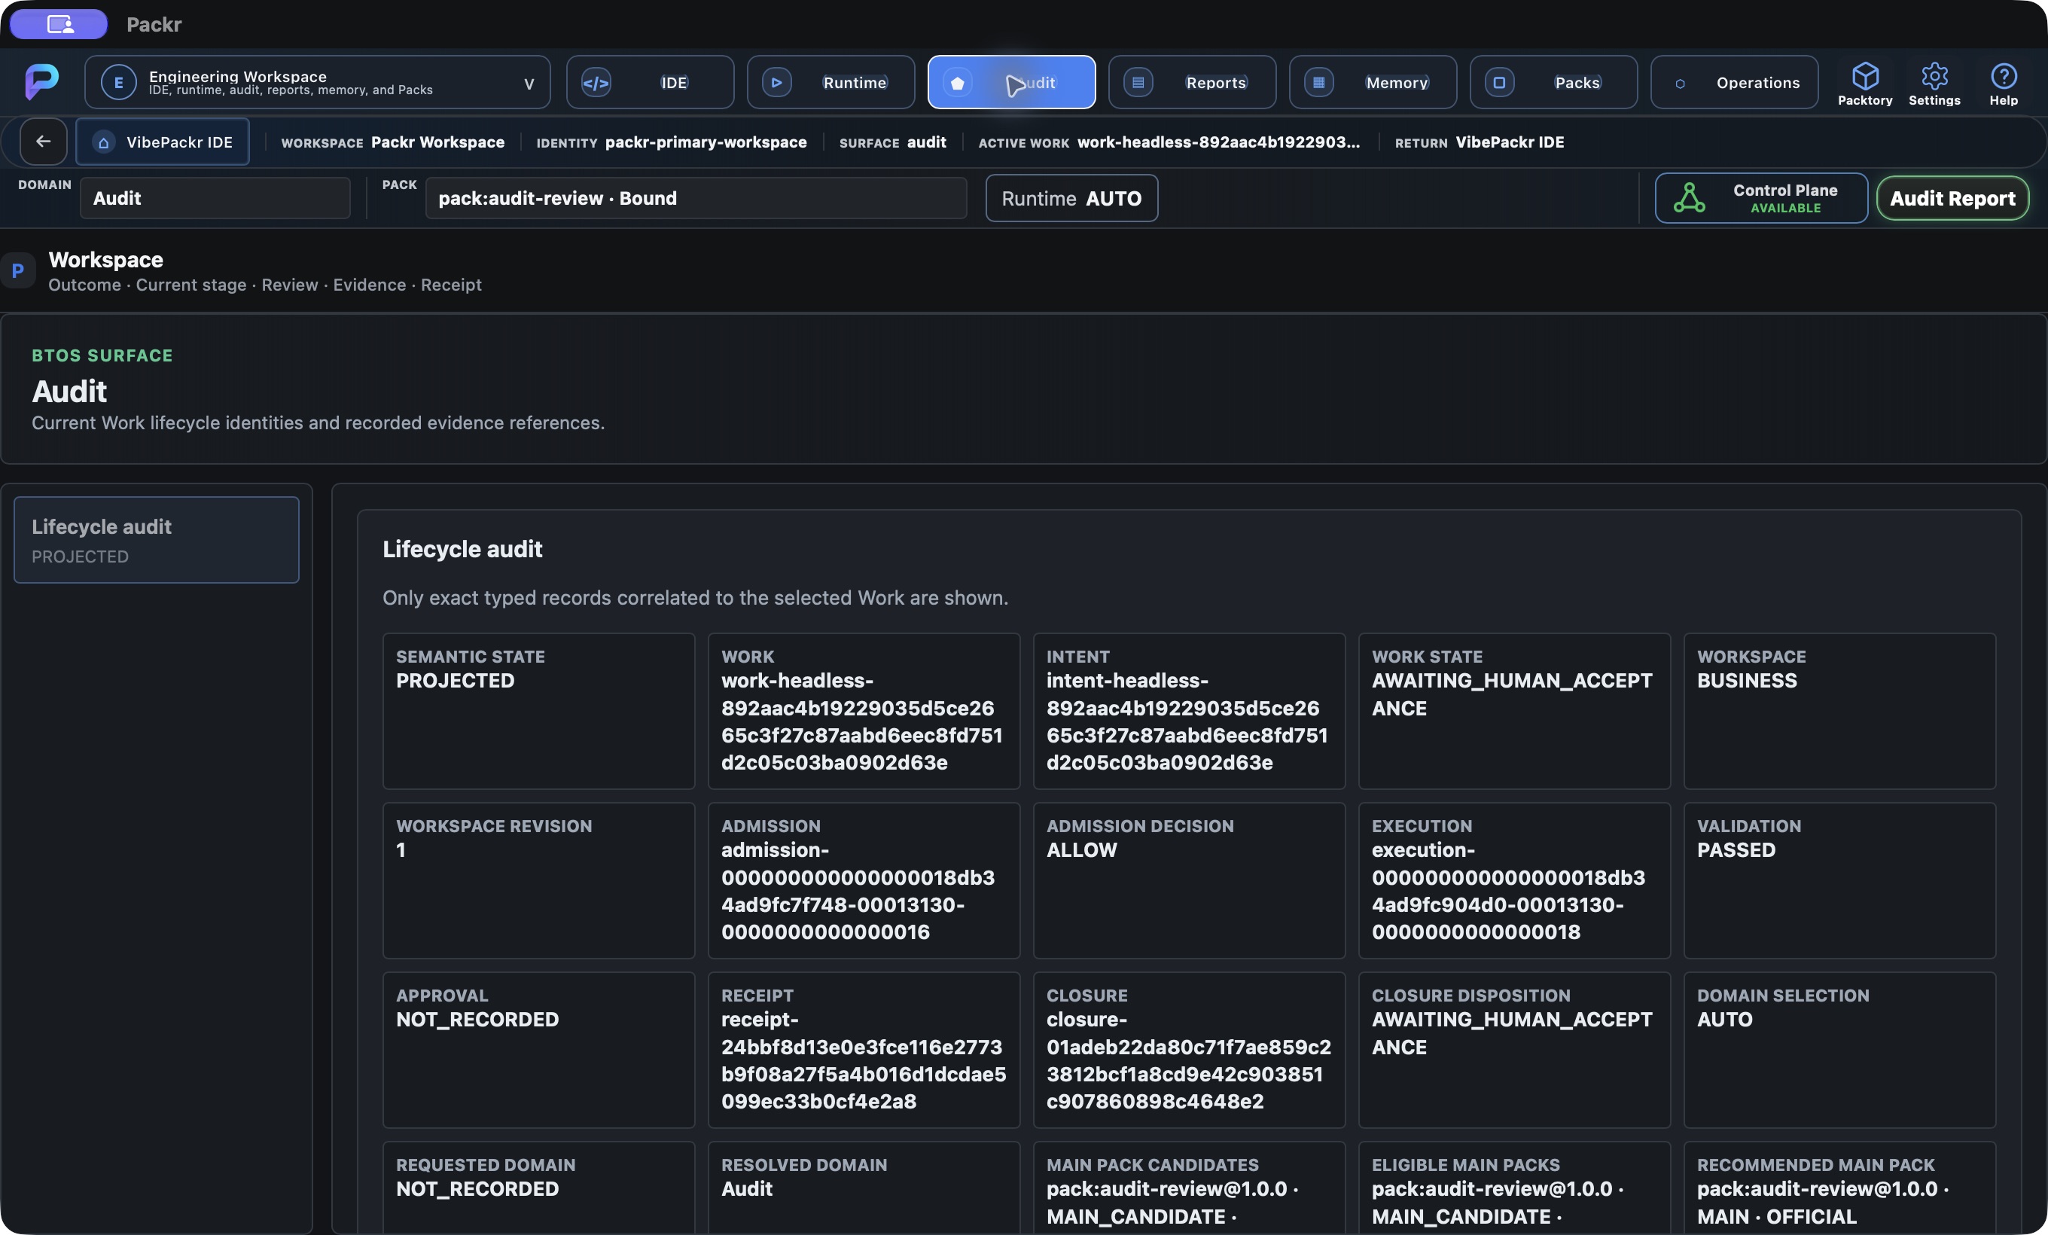Click the CLOSURE id card

point(1189,1051)
